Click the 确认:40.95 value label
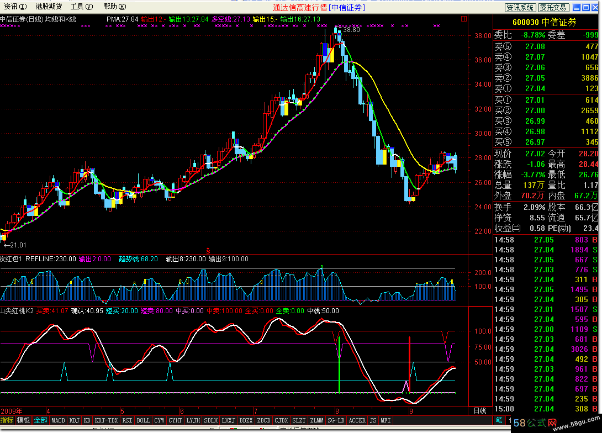This screenshot has height=433, width=602. click(x=87, y=310)
